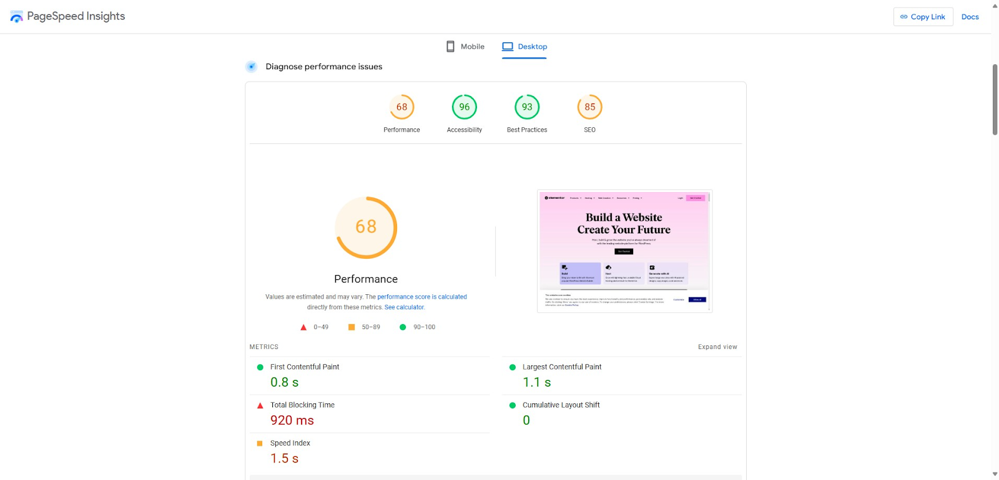The width and height of the screenshot is (999, 480).
Task: Click the 1.1 s value
Action: pos(537,383)
